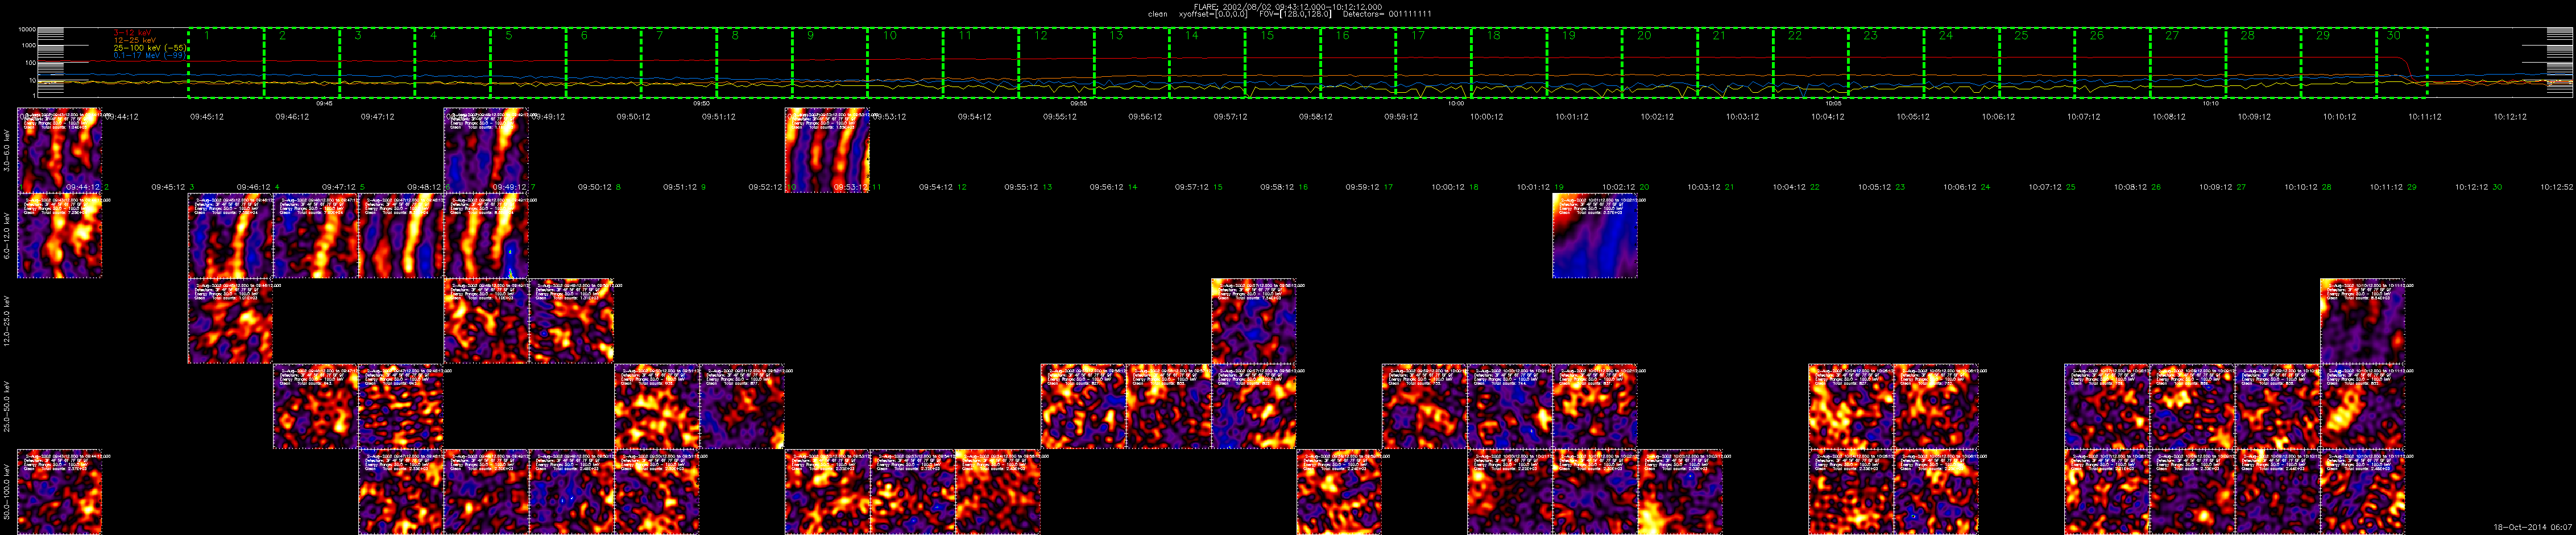Open the 25.0-50.0 keV image for interval 17
The image size is (2576, 535).
coord(1424,406)
